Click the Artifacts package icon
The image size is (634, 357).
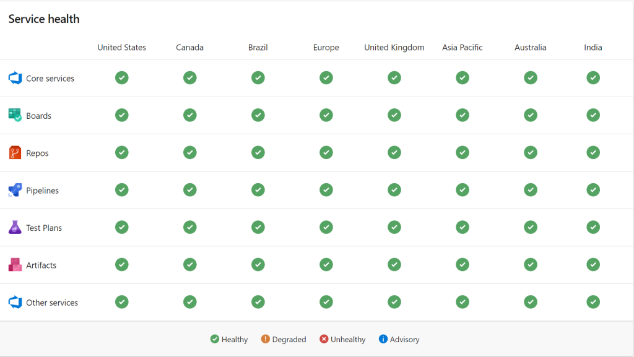(x=14, y=264)
